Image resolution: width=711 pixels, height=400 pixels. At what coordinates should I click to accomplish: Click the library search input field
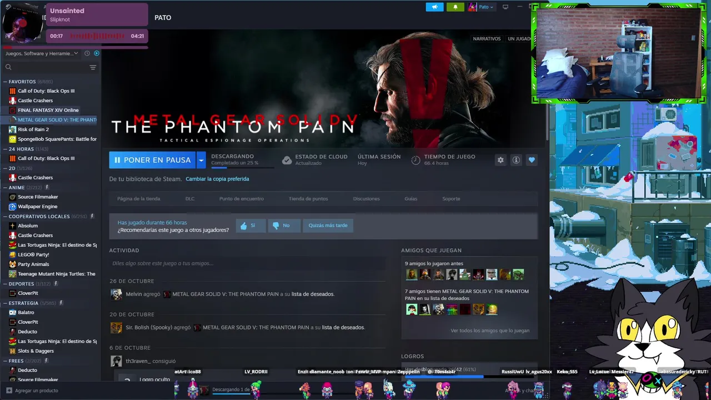click(x=50, y=67)
